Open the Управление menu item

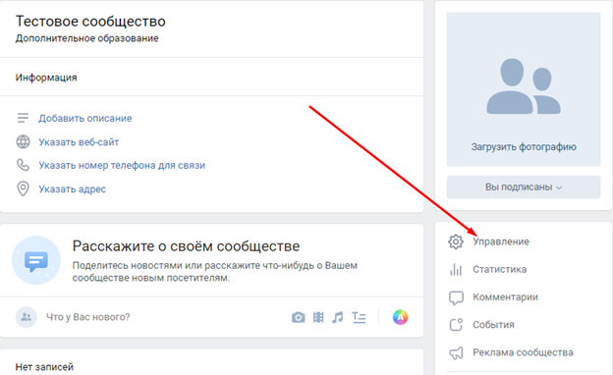coord(501,241)
